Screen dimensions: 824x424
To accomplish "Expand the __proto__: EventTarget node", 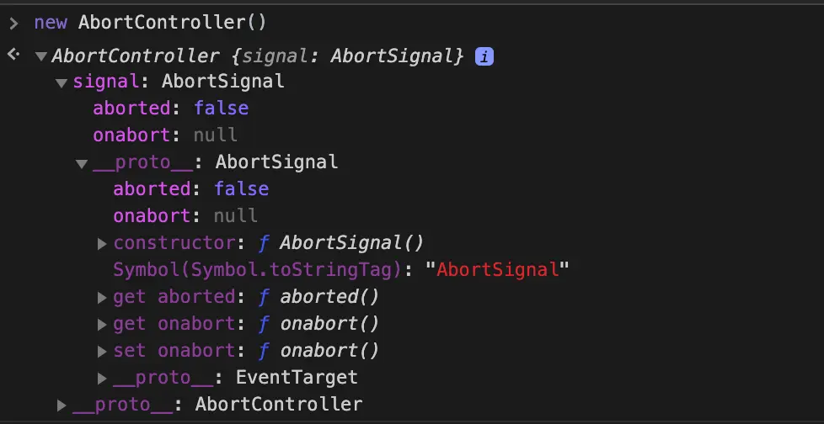I will [x=102, y=379].
